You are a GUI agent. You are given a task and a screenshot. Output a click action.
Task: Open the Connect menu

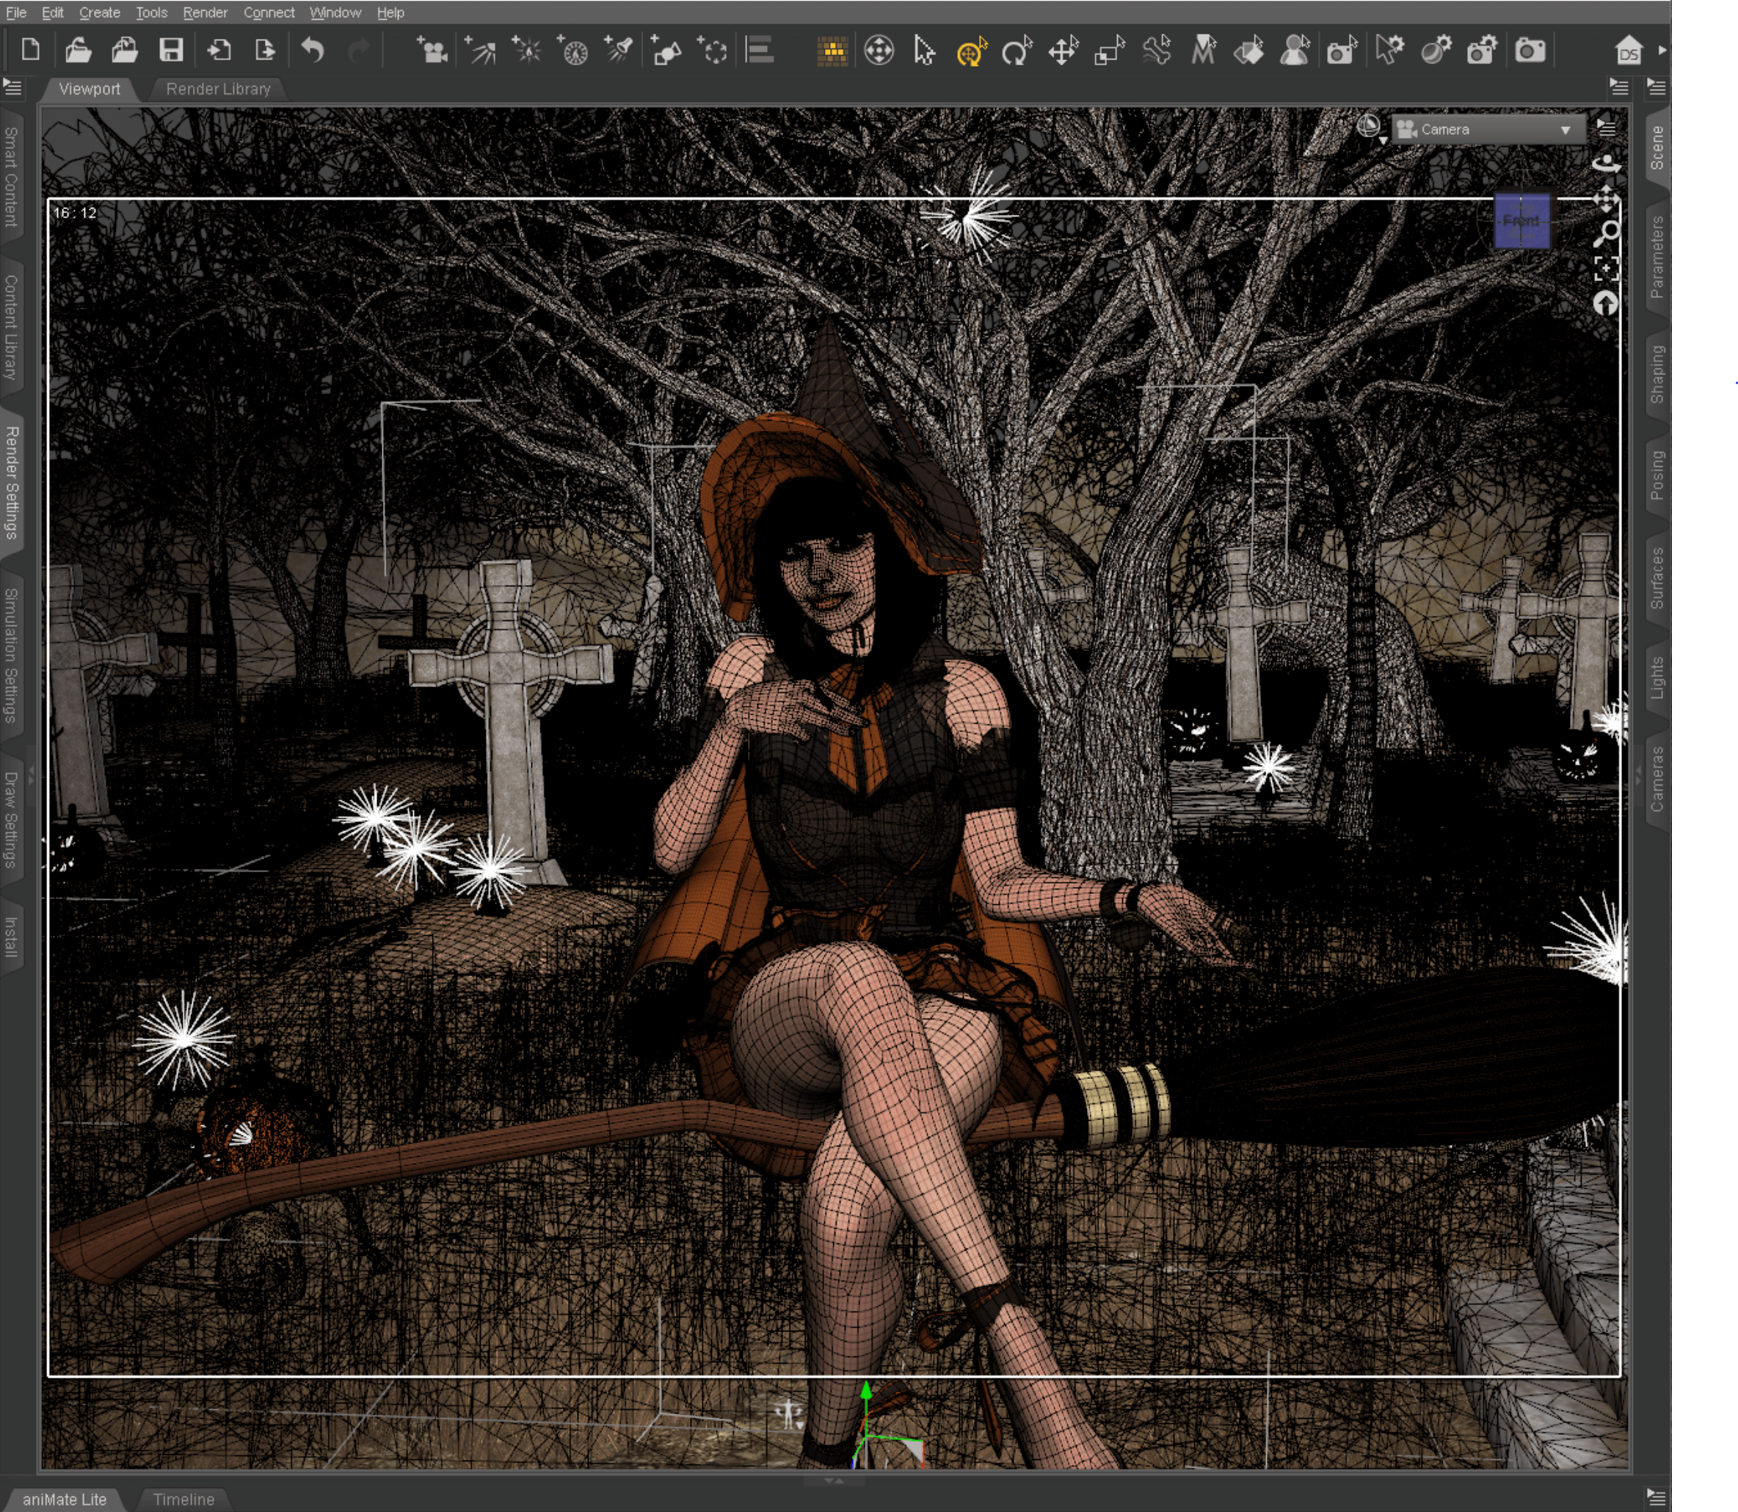pos(269,12)
